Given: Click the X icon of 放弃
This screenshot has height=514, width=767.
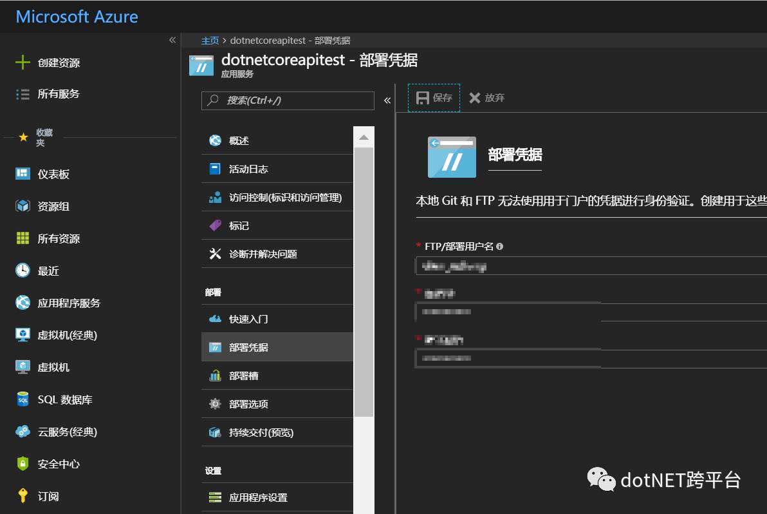Looking at the screenshot, I should (x=474, y=98).
